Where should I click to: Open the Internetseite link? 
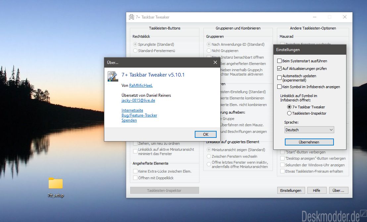click(132, 110)
